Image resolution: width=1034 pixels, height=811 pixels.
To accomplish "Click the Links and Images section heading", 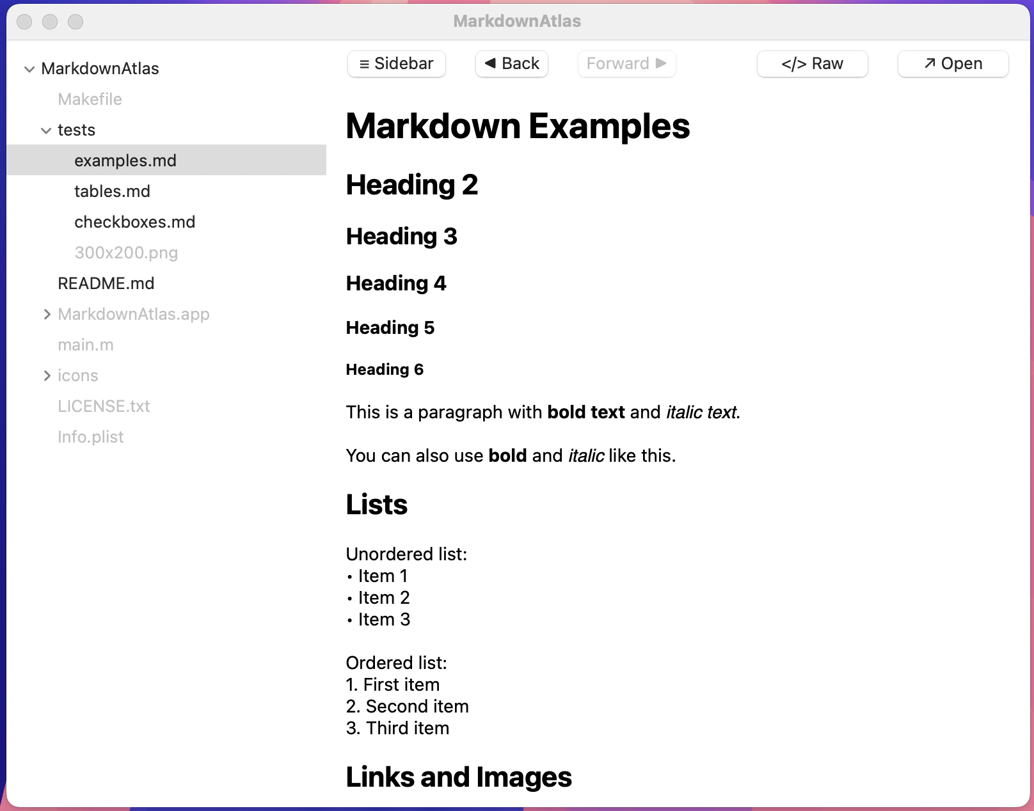I will point(458,777).
